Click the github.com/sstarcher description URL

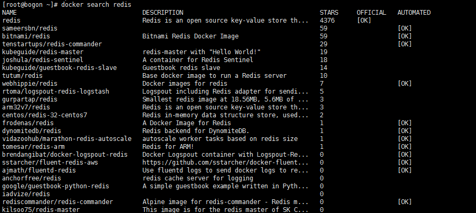click(225, 162)
